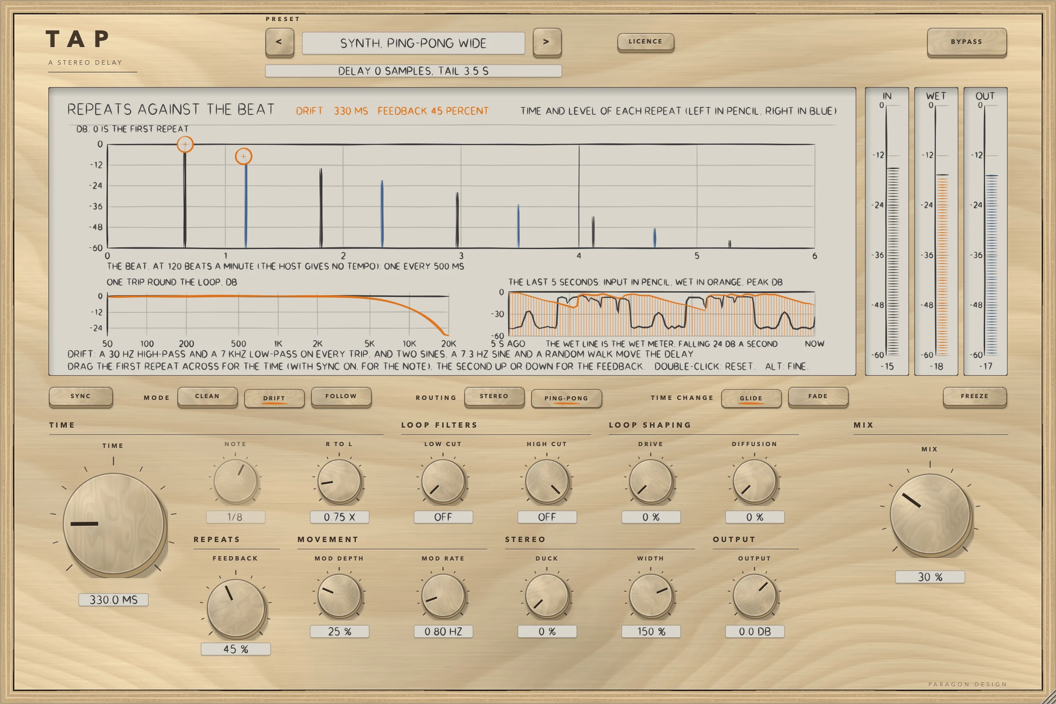Viewport: 1056px width, 704px height.
Task: Switch routing to Stereo
Action: [494, 397]
